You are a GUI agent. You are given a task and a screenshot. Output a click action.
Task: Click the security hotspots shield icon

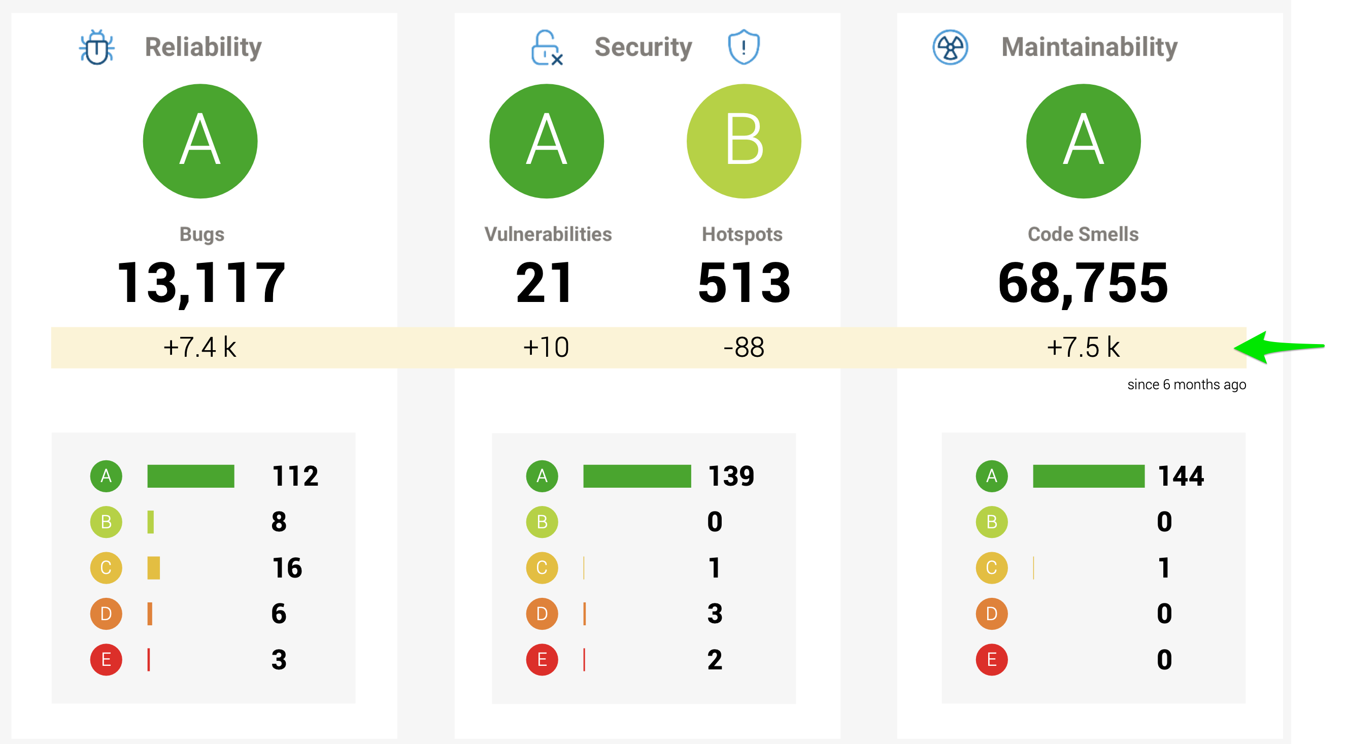[x=744, y=47]
